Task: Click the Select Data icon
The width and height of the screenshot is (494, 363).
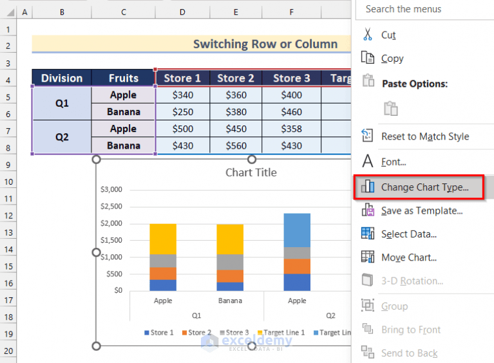Action: [x=368, y=233]
